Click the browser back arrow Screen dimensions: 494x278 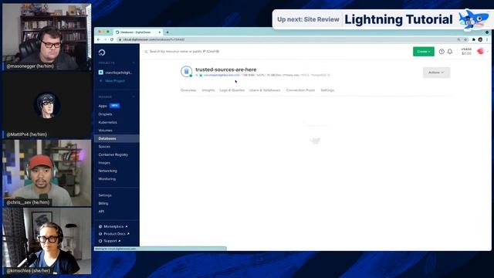tap(99, 39)
